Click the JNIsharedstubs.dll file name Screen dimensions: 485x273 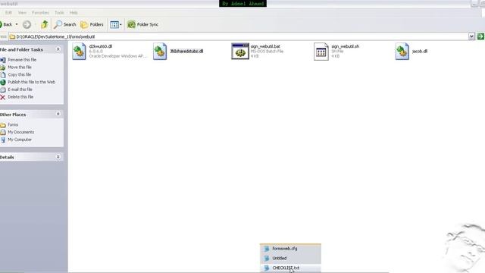(x=186, y=52)
